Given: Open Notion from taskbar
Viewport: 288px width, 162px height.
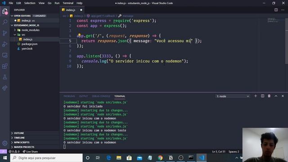Looking at the screenshot, I should [171, 158].
